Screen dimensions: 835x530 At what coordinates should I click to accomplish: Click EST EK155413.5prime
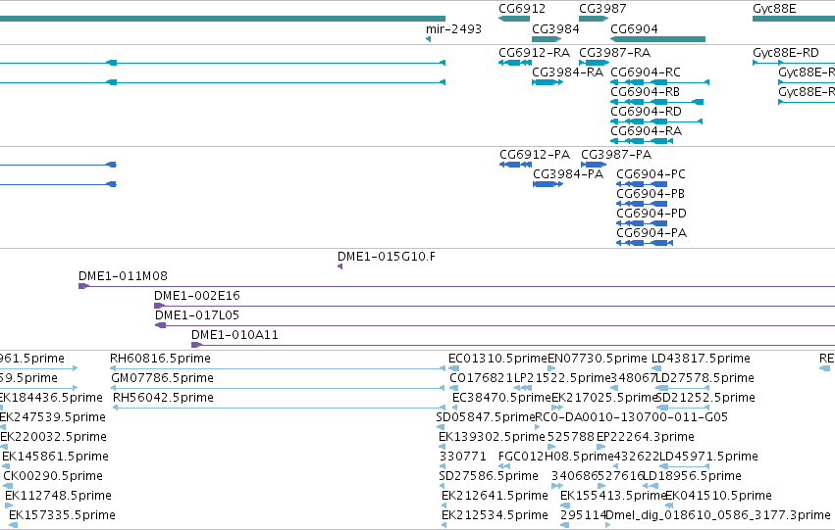coord(613,497)
